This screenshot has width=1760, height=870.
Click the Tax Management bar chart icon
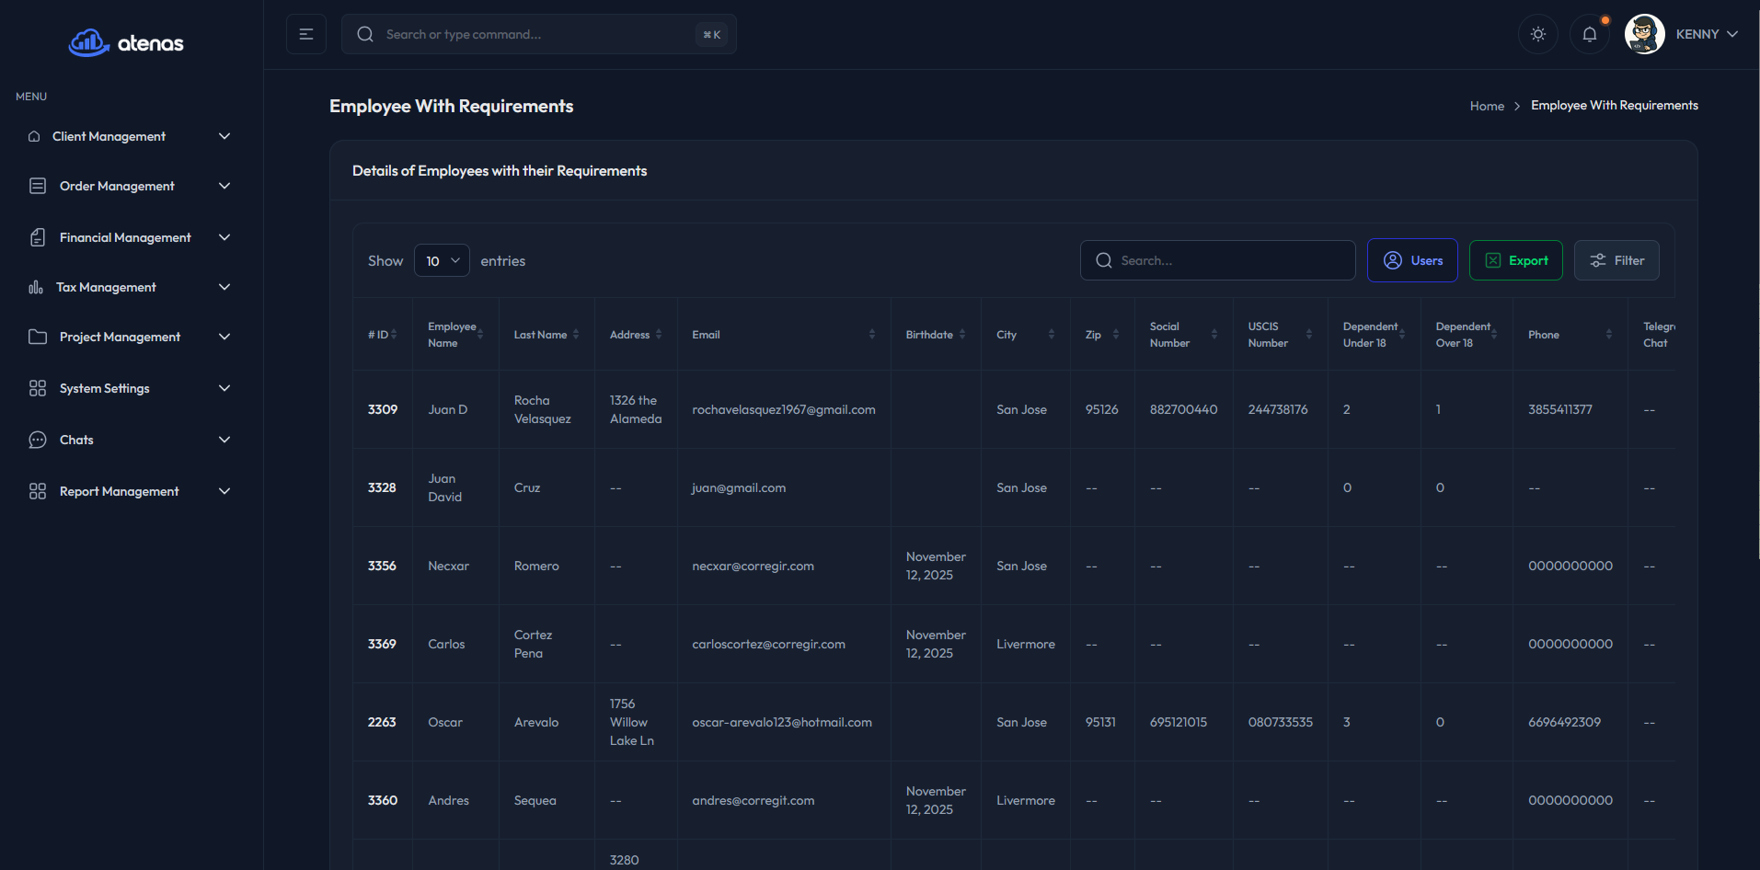click(36, 287)
